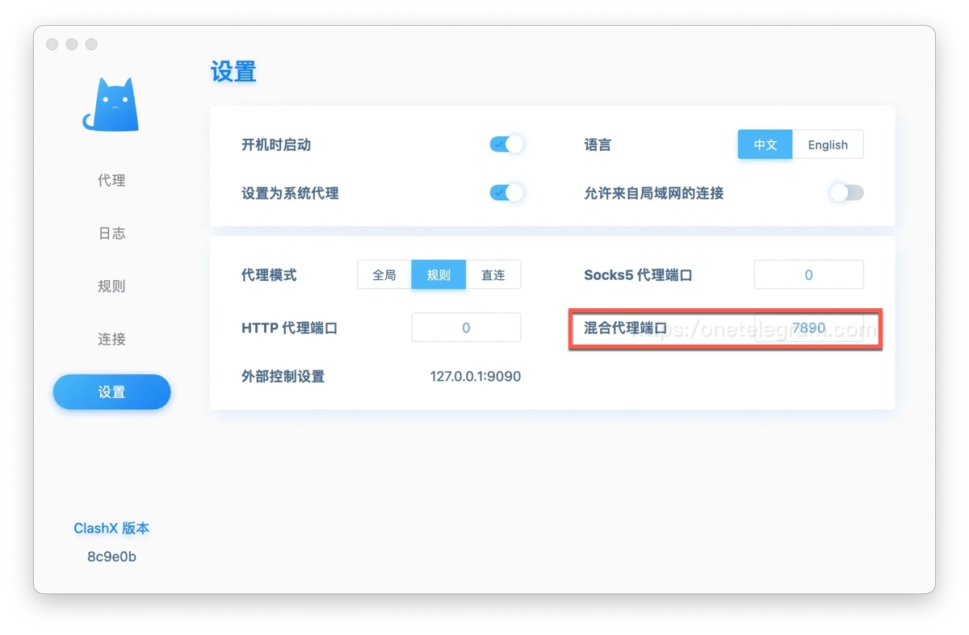This screenshot has height=635, width=969.
Task: Click the ClashX blue cat logo
Action: [x=111, y=105]
